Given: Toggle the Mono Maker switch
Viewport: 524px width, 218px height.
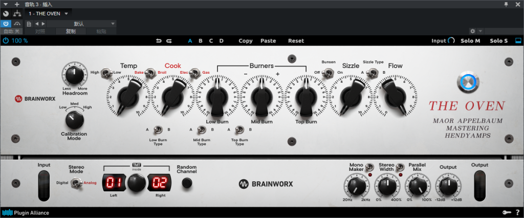Looking at the screenshot, I should 369,167.
